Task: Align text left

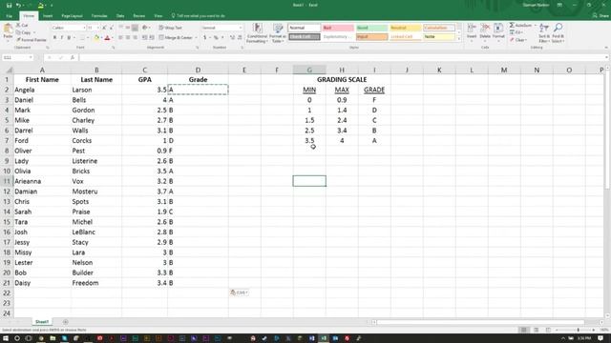Action: point(120,38)
